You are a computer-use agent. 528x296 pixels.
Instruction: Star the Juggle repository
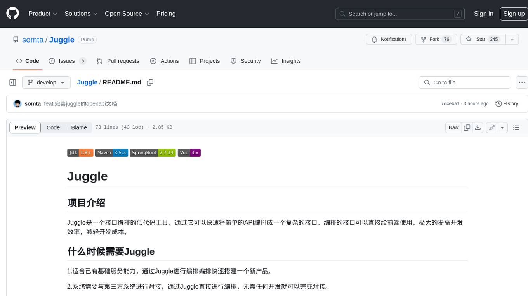483,39
